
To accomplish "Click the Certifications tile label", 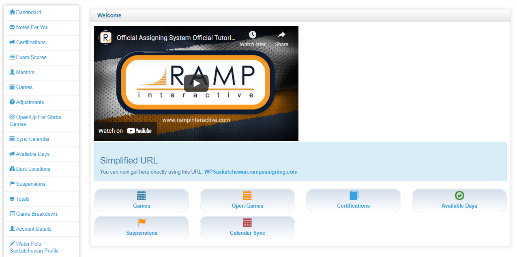I will 354,206.
